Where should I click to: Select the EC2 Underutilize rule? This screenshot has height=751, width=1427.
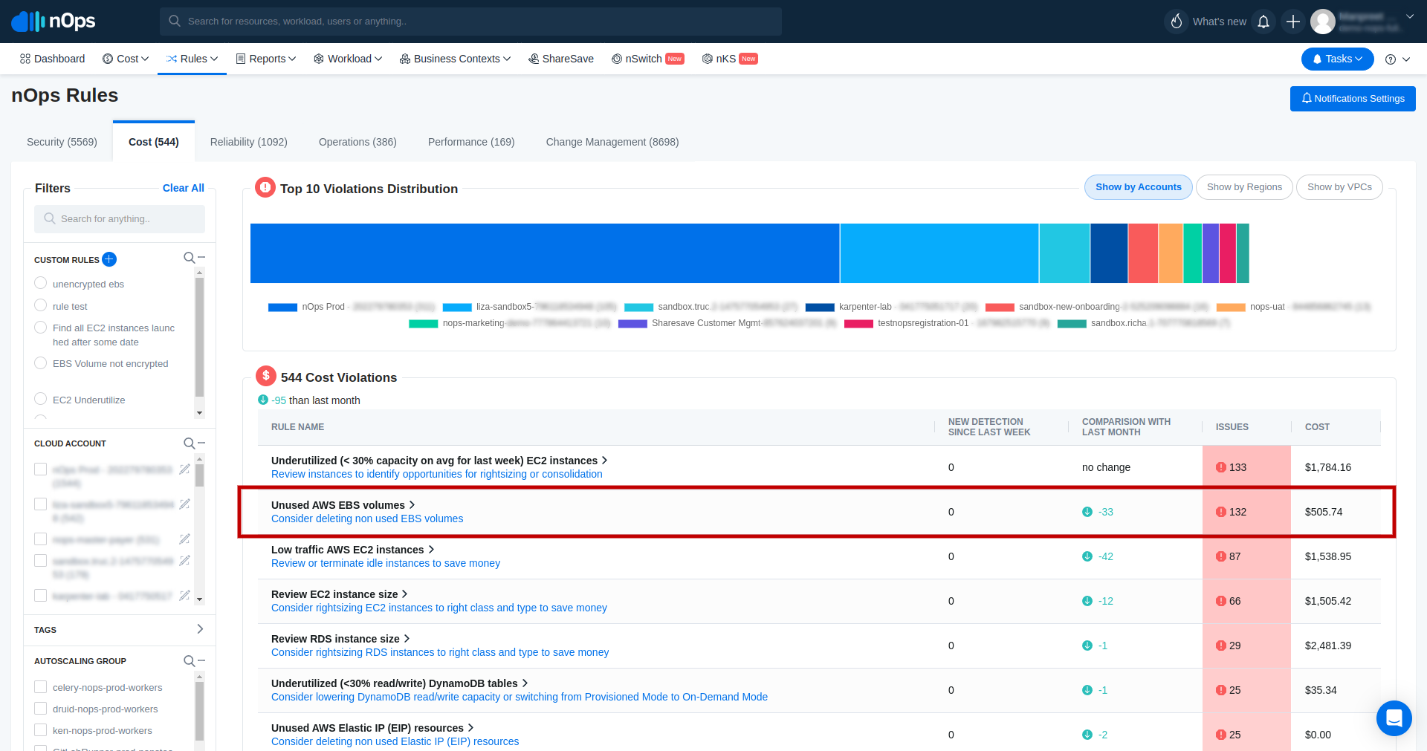[41, 399]
